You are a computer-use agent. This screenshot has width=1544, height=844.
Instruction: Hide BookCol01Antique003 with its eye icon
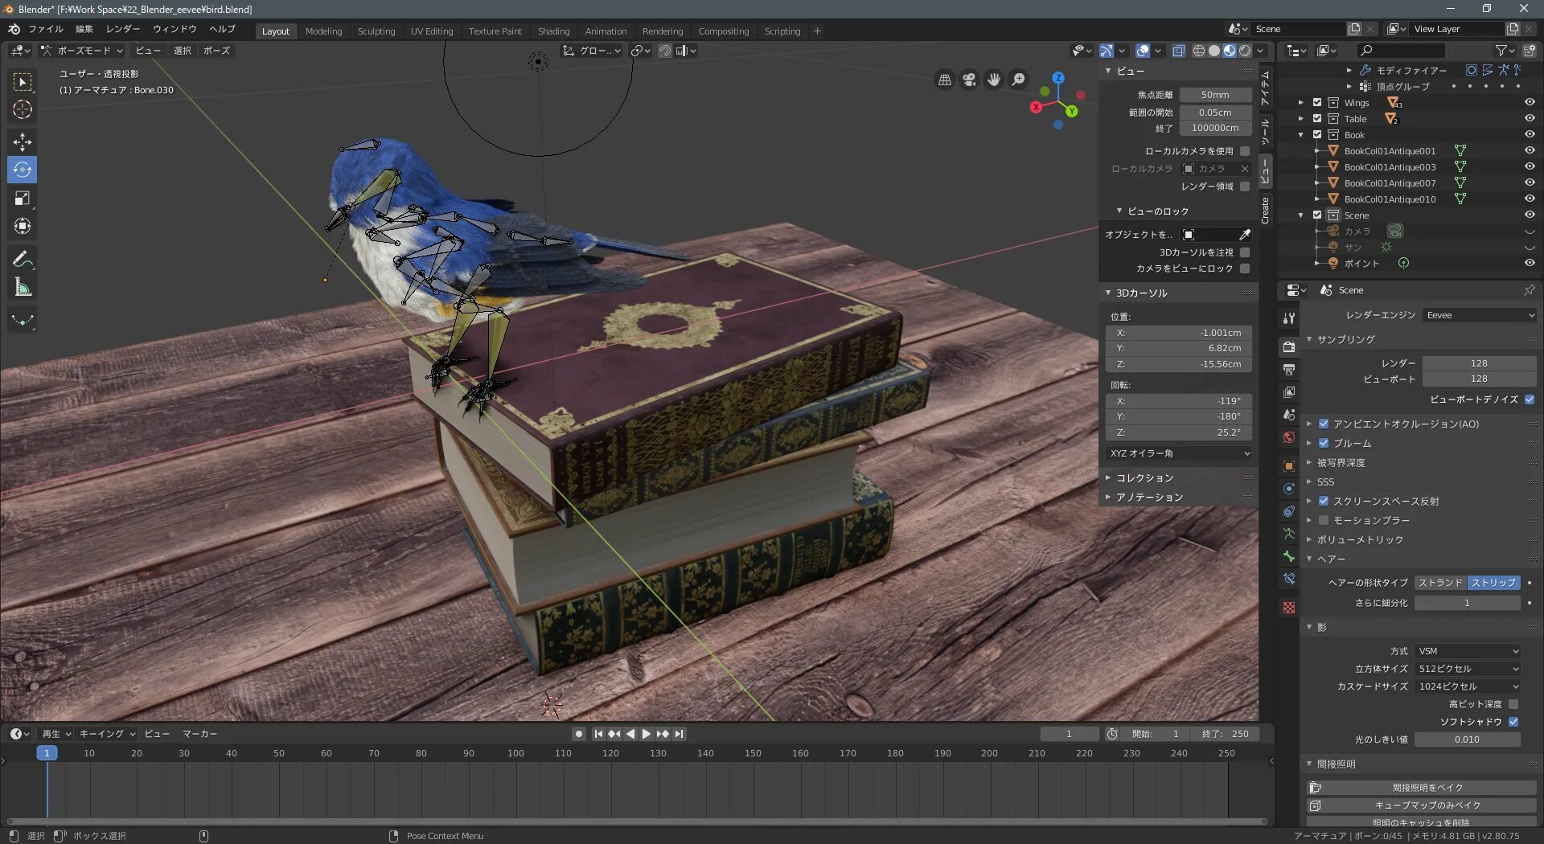pyautogui.click(x=1530, y=167)
